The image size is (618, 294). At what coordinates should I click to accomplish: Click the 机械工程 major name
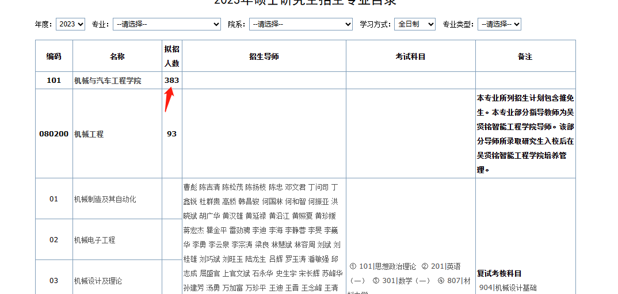coord(89,134)
